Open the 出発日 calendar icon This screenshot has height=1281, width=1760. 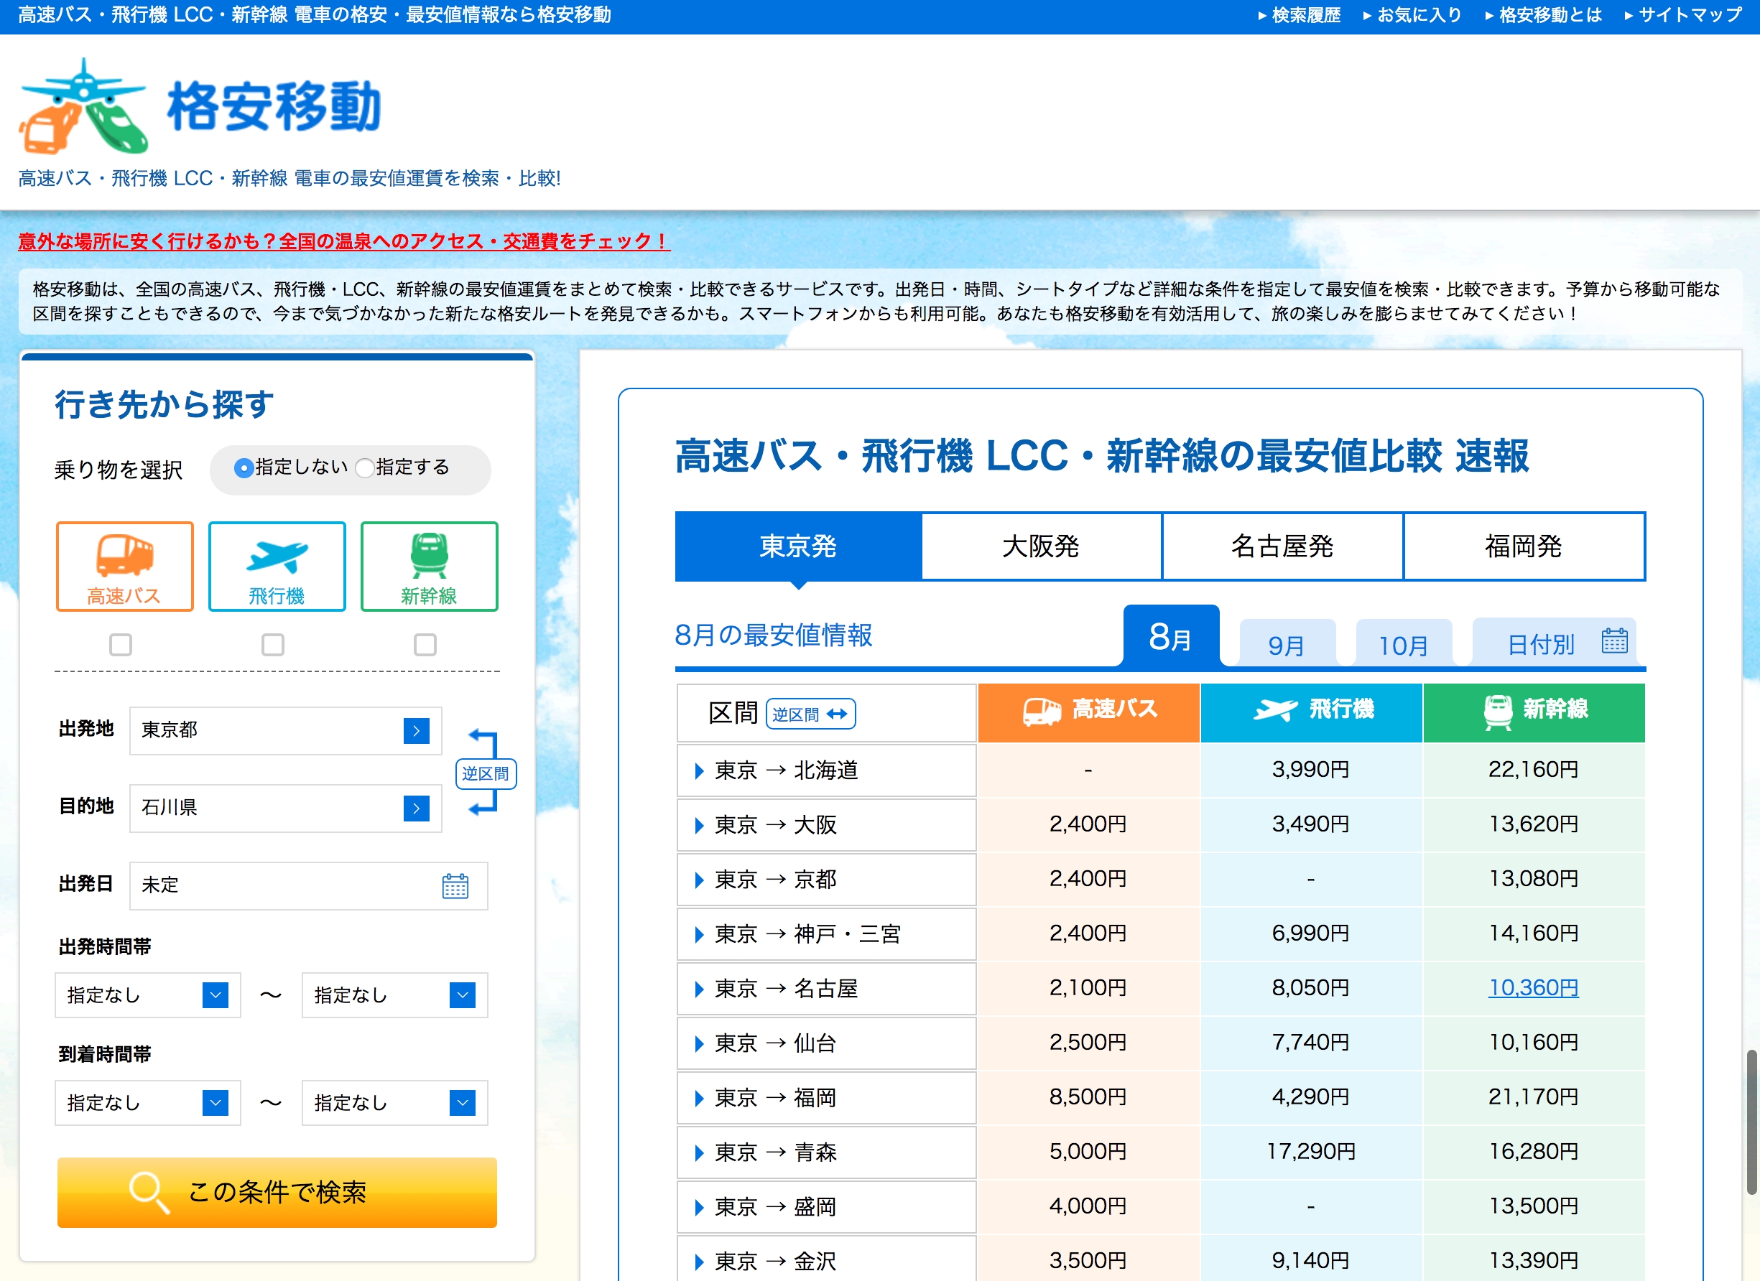tap(455, 885)
